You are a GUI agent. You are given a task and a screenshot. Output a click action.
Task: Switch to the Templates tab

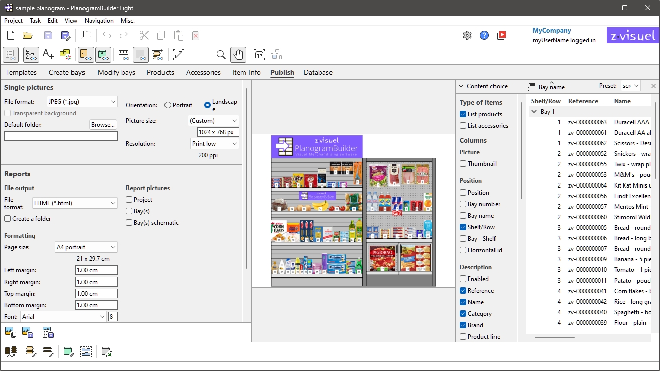(x=21, y=72)
